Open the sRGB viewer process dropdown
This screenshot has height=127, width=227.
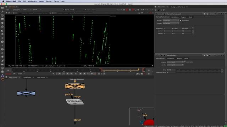coord(36,10)
